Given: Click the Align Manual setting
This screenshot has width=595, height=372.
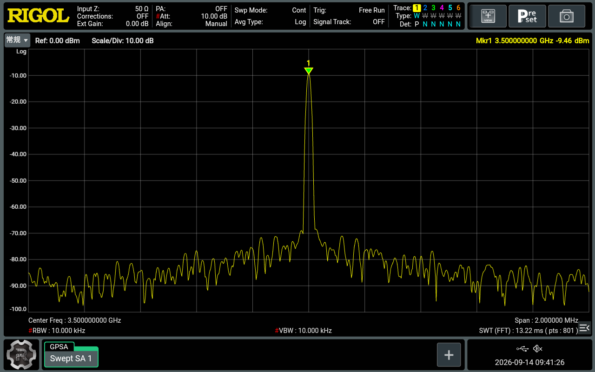Looking at the screenshot, I should (x=192, y=24).
